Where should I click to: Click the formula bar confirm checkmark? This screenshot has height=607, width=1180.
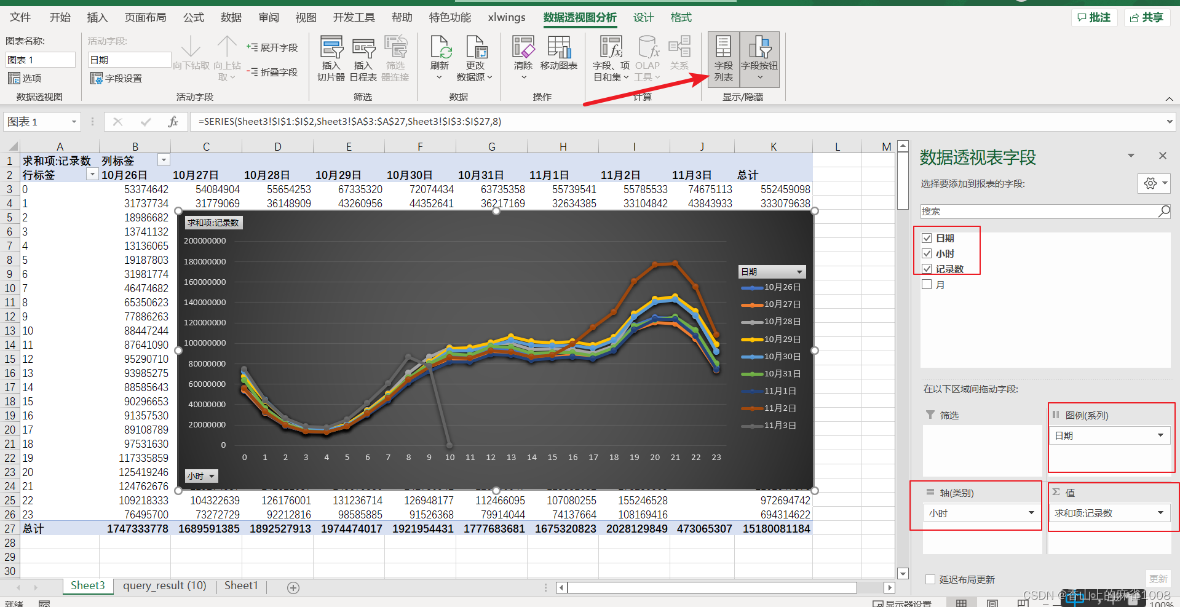point(146,122)
